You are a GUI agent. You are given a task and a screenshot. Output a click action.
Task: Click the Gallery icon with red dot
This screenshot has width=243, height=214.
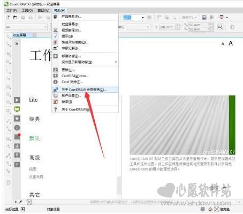coord(17,137)
